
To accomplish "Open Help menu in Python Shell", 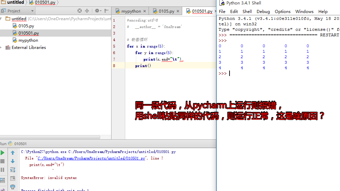I will click(323, 12).
